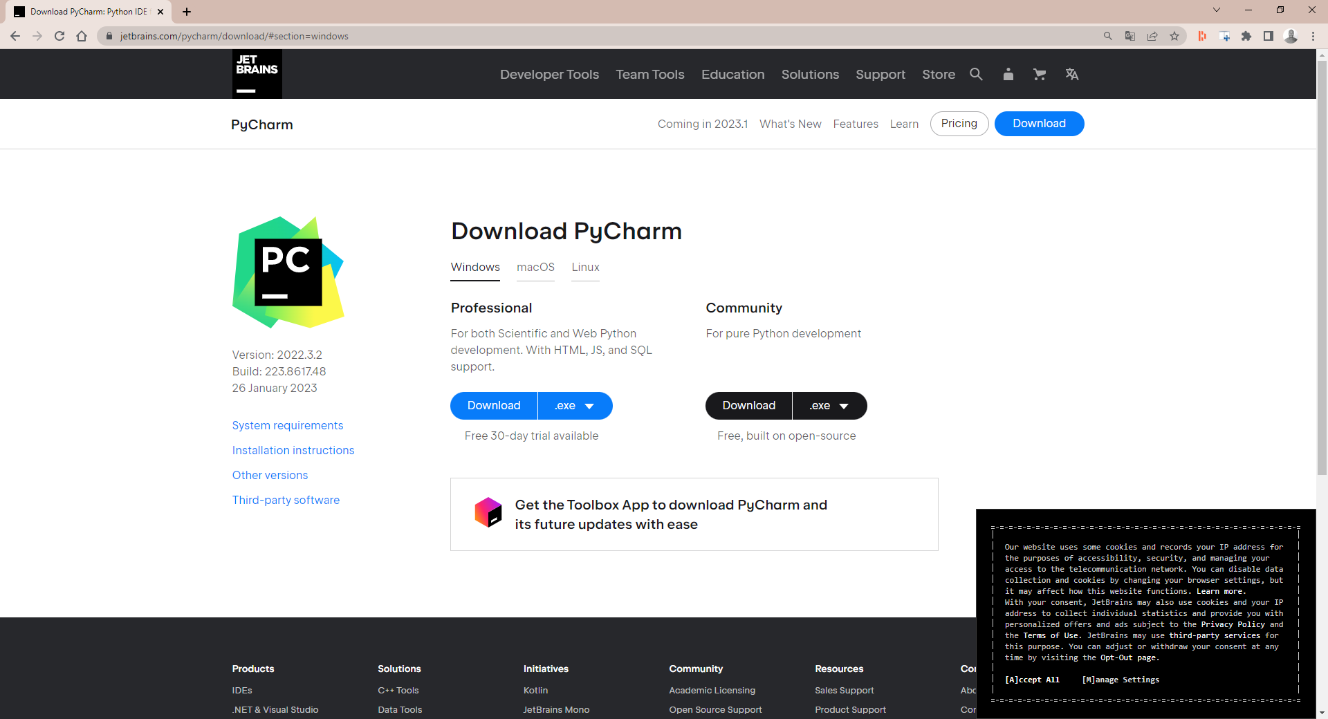Open Third-party software
The width and height of the screenshot is (1328, 719).
pyautogui.click(x=286, y=501)
